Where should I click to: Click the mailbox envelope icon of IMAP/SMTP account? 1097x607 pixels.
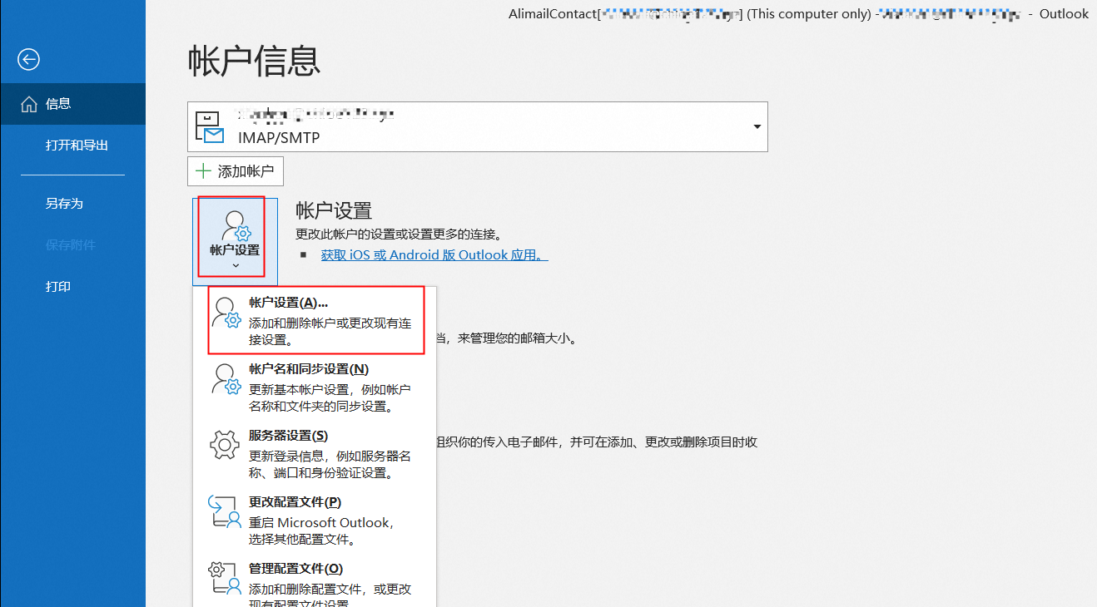(210, 127)
